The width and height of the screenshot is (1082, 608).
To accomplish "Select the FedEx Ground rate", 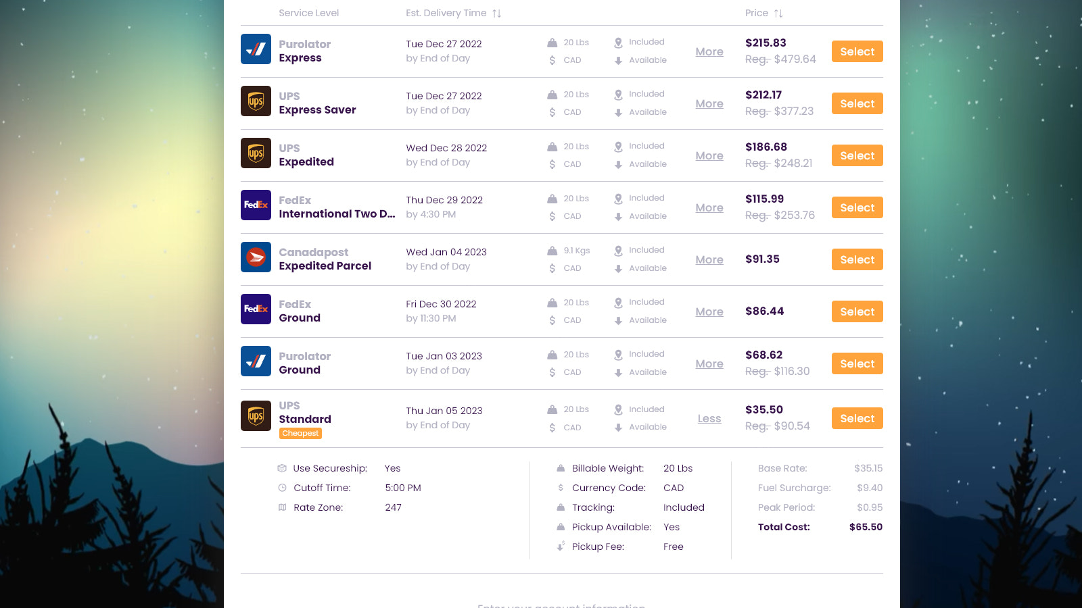I will coord(857,311).
